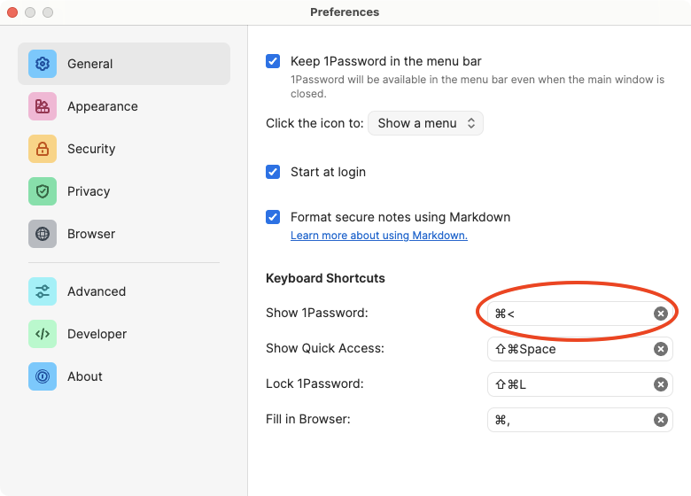This screenshot has height=496, width=691.
Task: Clear the Fill in Browser shortcut
Action: tap(660, 420)
